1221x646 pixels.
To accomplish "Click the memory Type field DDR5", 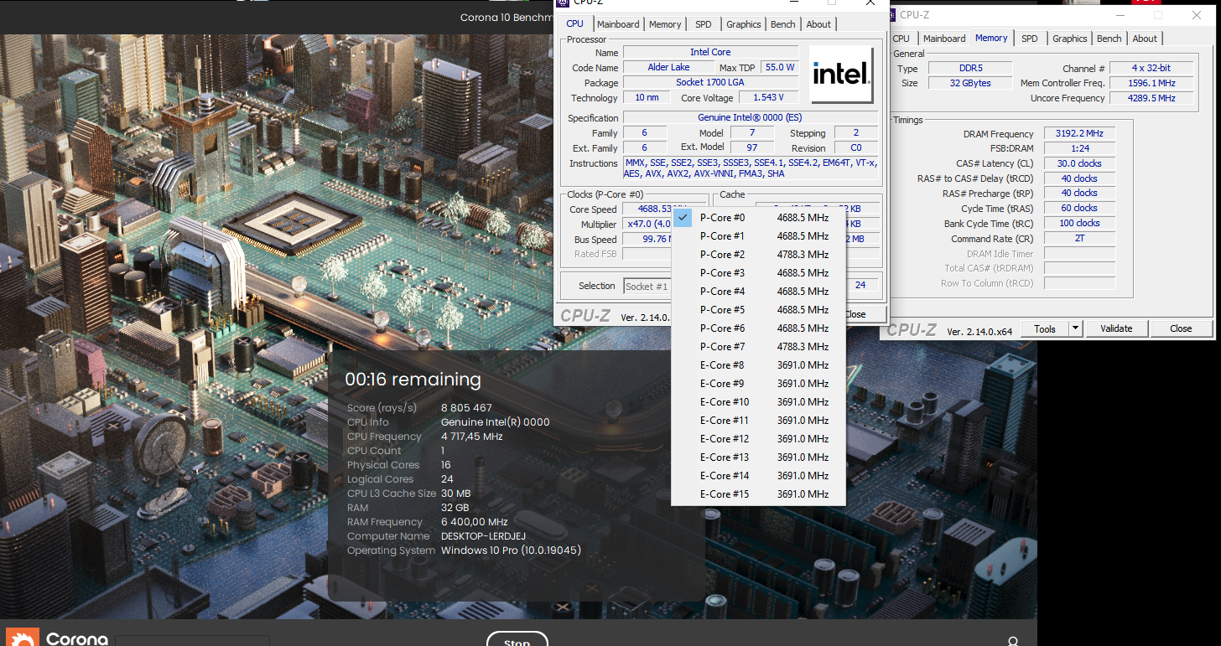I will point(969,68).
